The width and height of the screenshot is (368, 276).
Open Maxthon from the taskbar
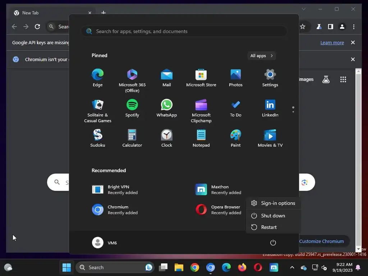[x=273, y=267]
